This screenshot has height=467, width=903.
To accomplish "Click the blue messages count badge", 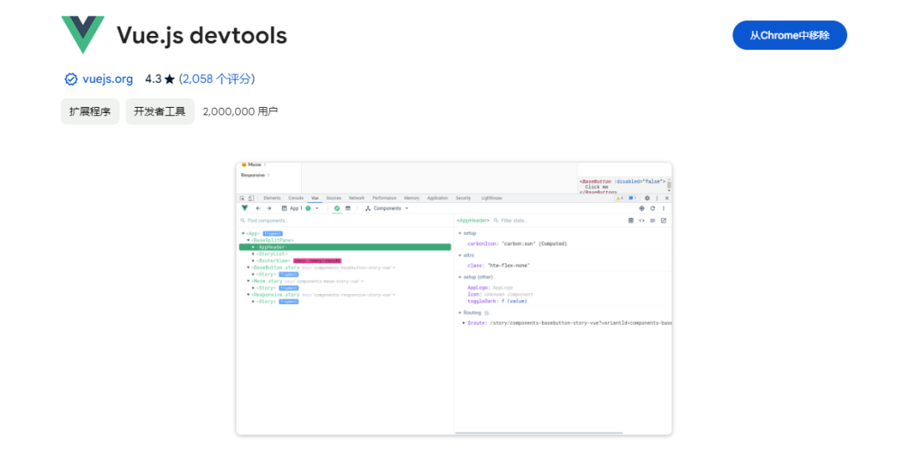I will point(632,198).
